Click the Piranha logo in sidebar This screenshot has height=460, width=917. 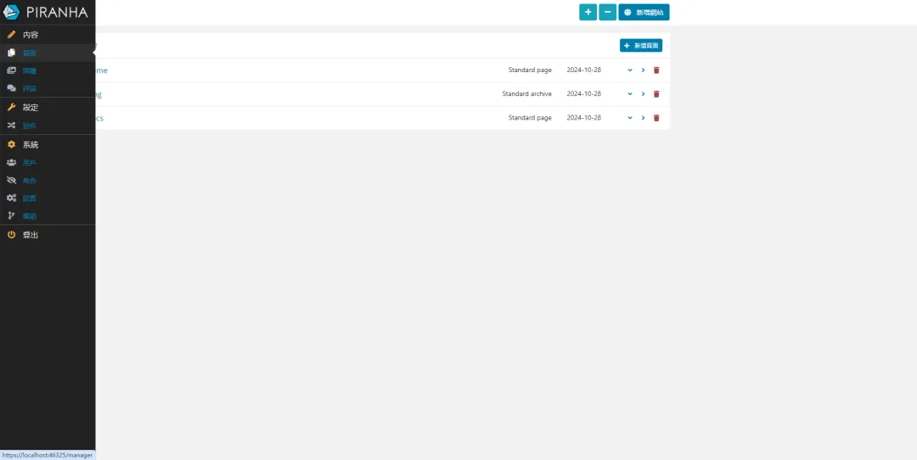click(x=45, y=12)
